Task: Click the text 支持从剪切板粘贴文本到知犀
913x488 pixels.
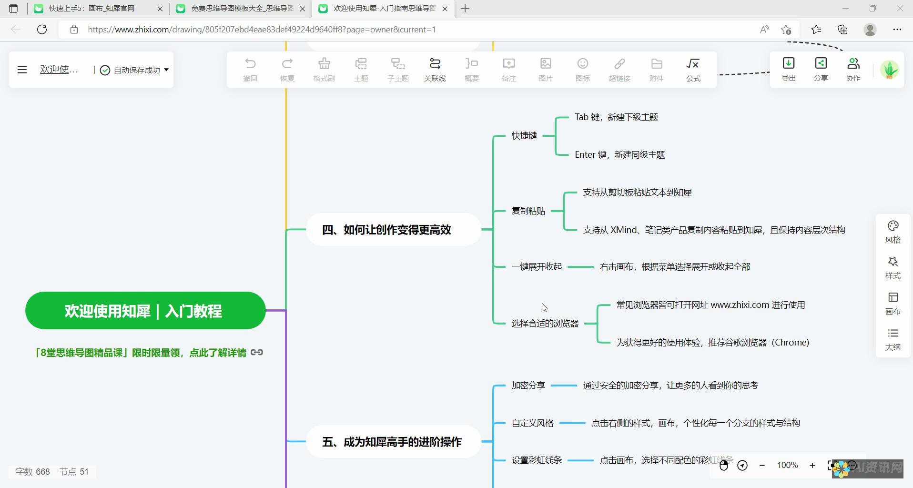Action: tap(637, 193)
